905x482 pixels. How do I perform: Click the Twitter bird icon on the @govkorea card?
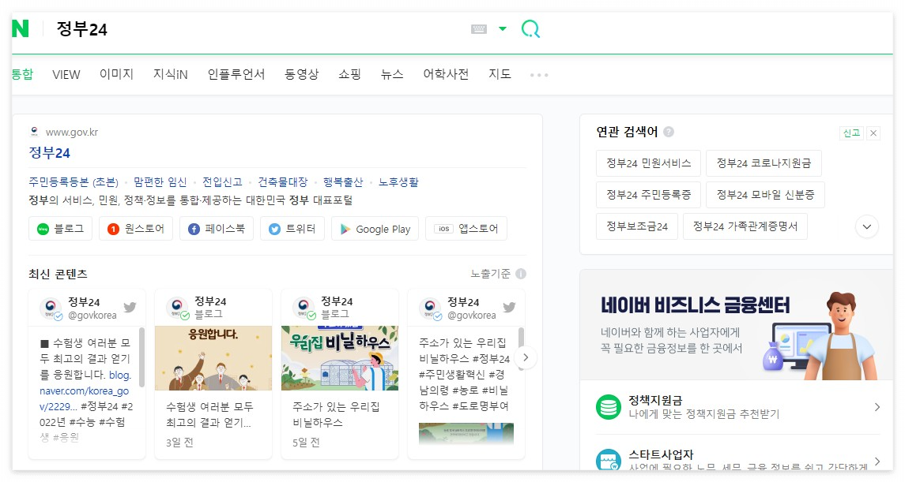click(130, 306)
